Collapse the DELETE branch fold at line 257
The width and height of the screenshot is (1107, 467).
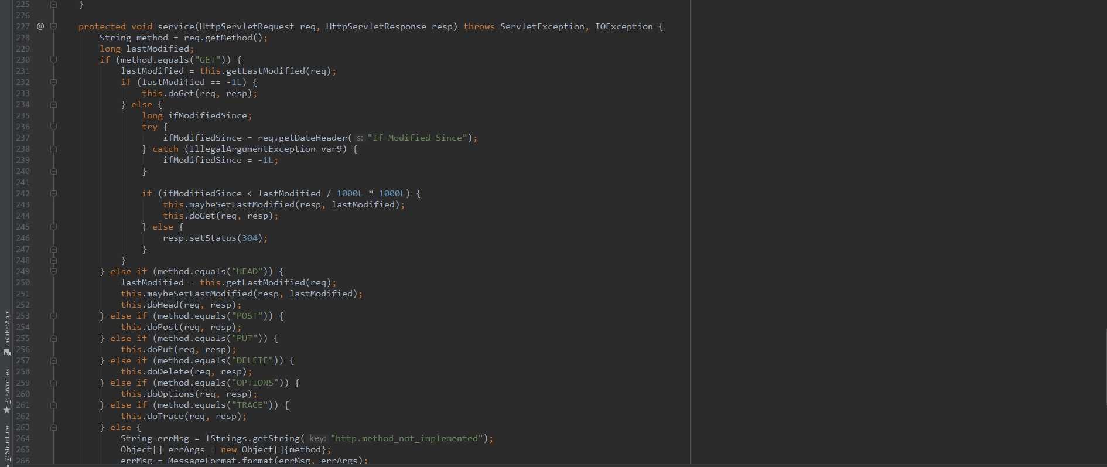(53, 360)
